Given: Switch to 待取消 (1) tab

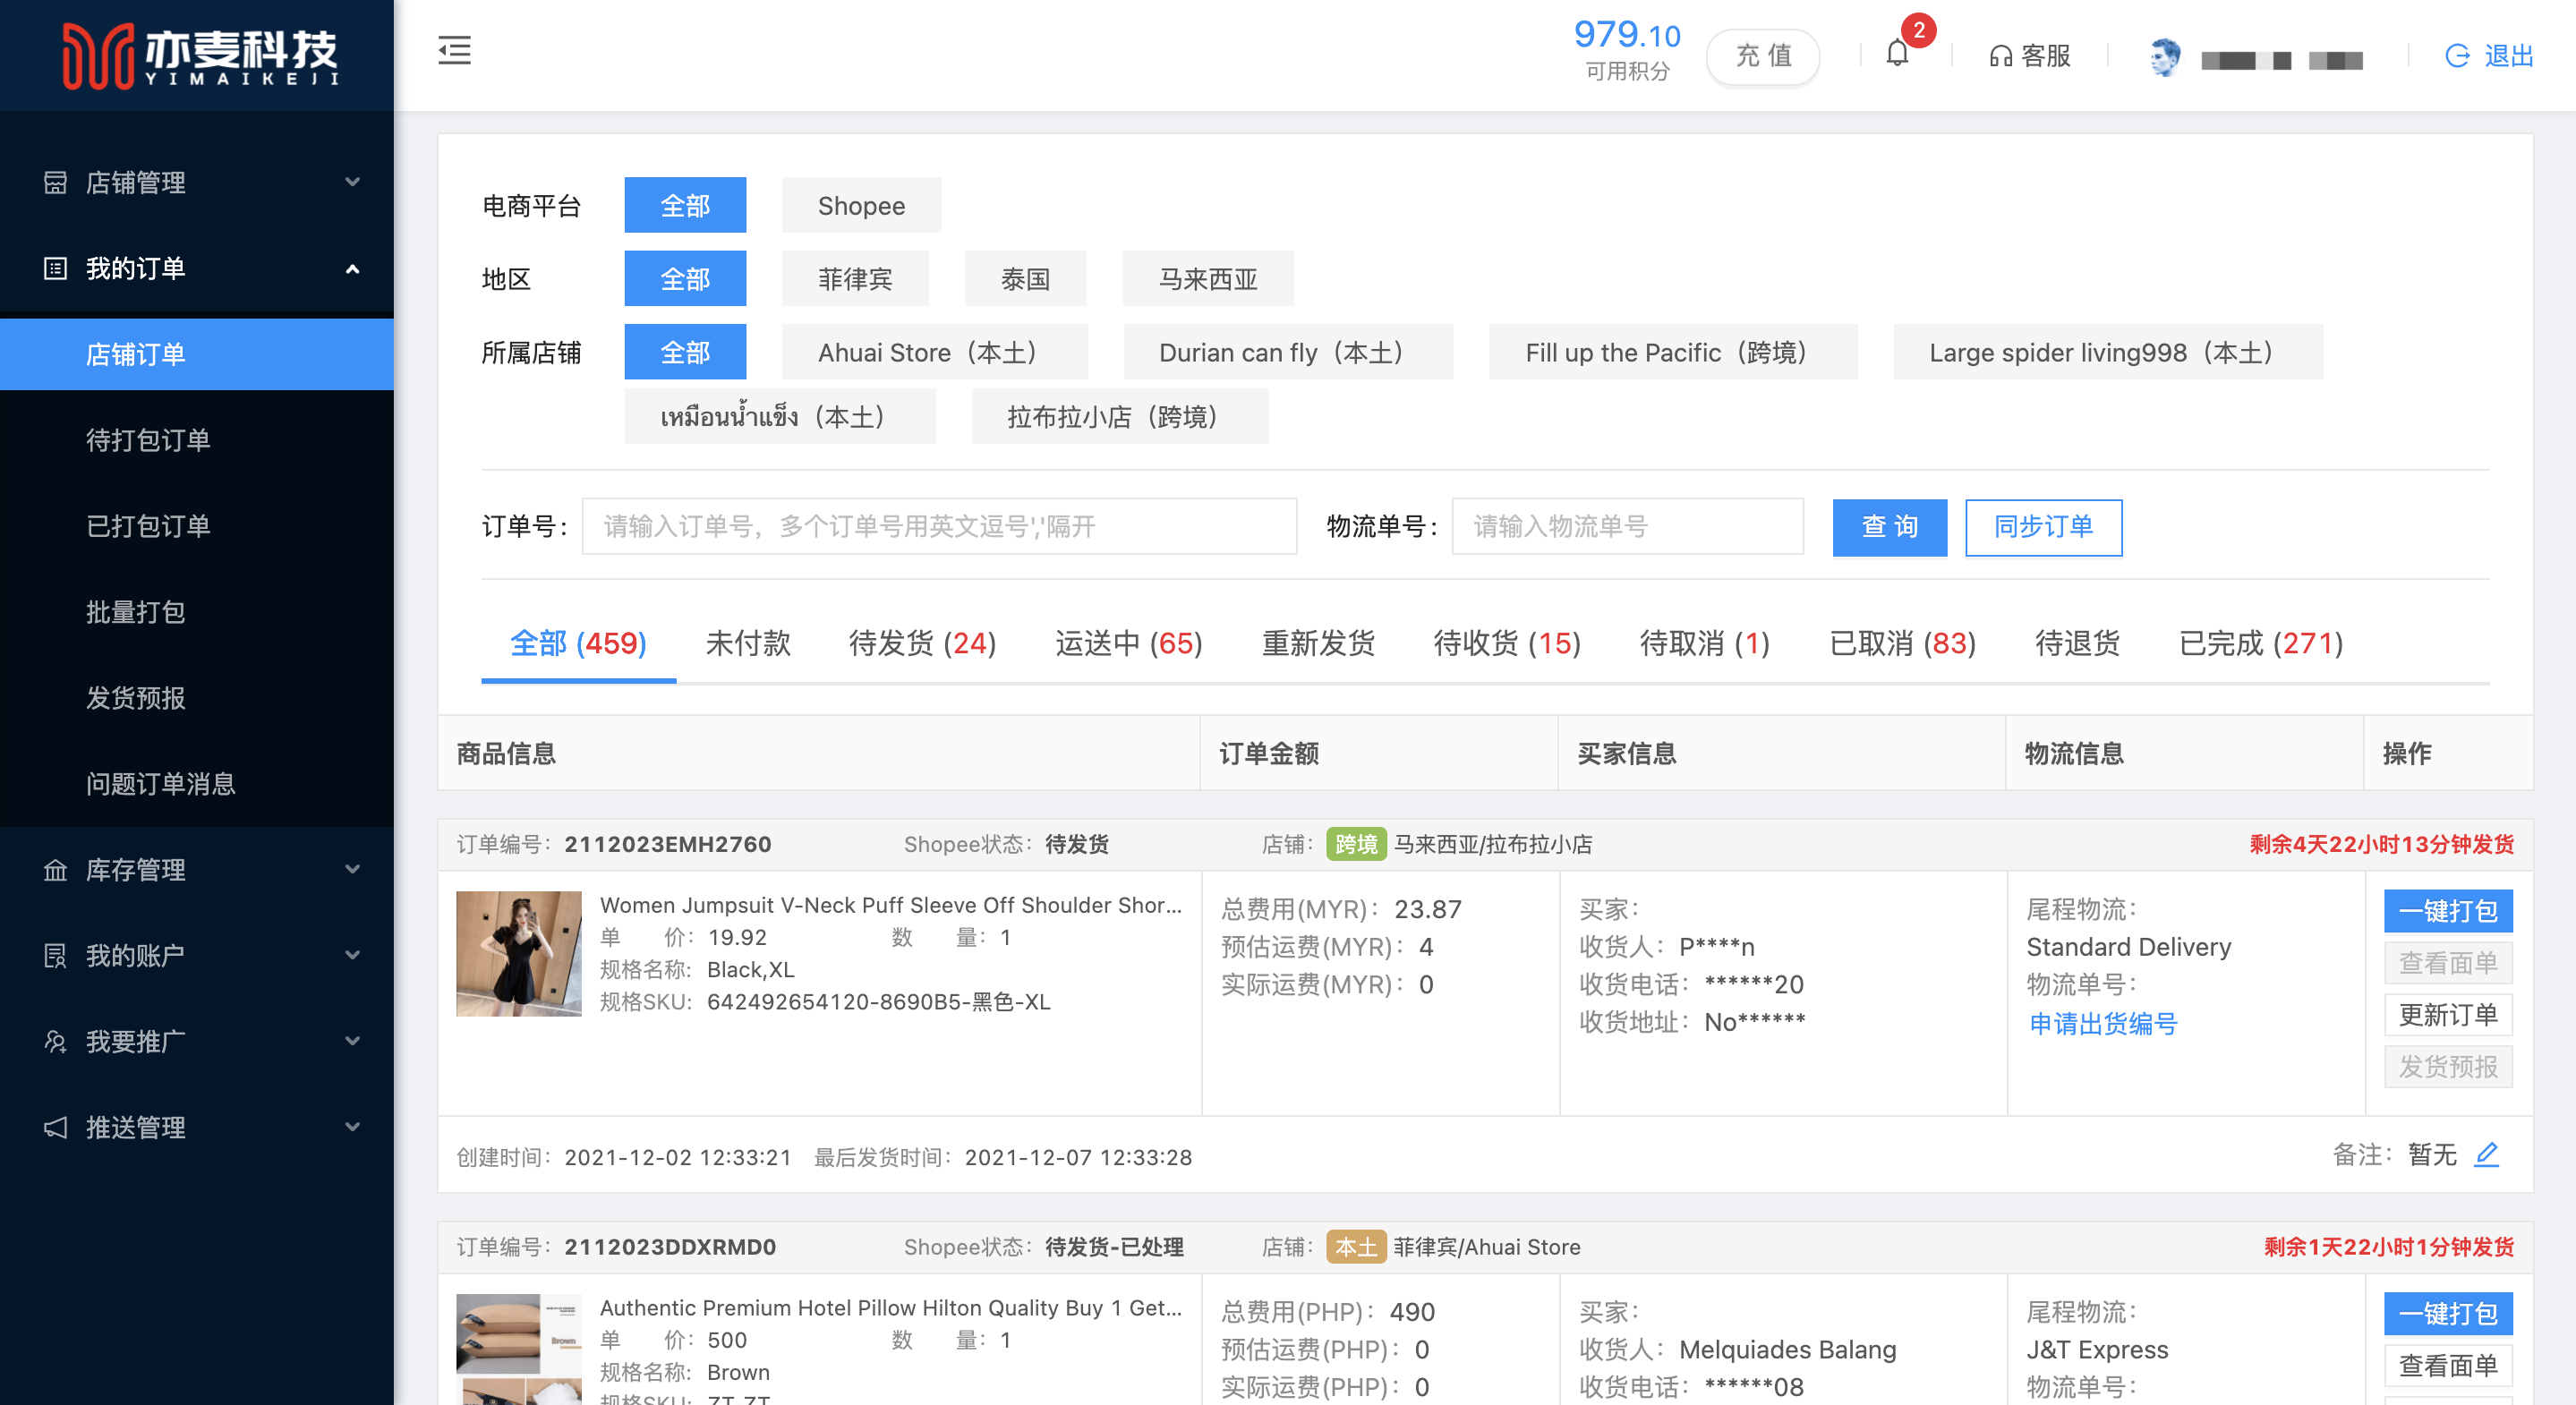Looking at the screenshot, I should point(1705,643).
